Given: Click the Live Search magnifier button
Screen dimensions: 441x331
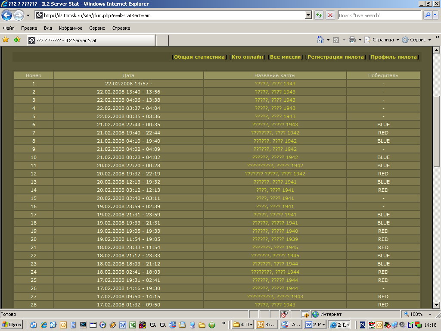Looking at the screenshot, I should 428,16.
